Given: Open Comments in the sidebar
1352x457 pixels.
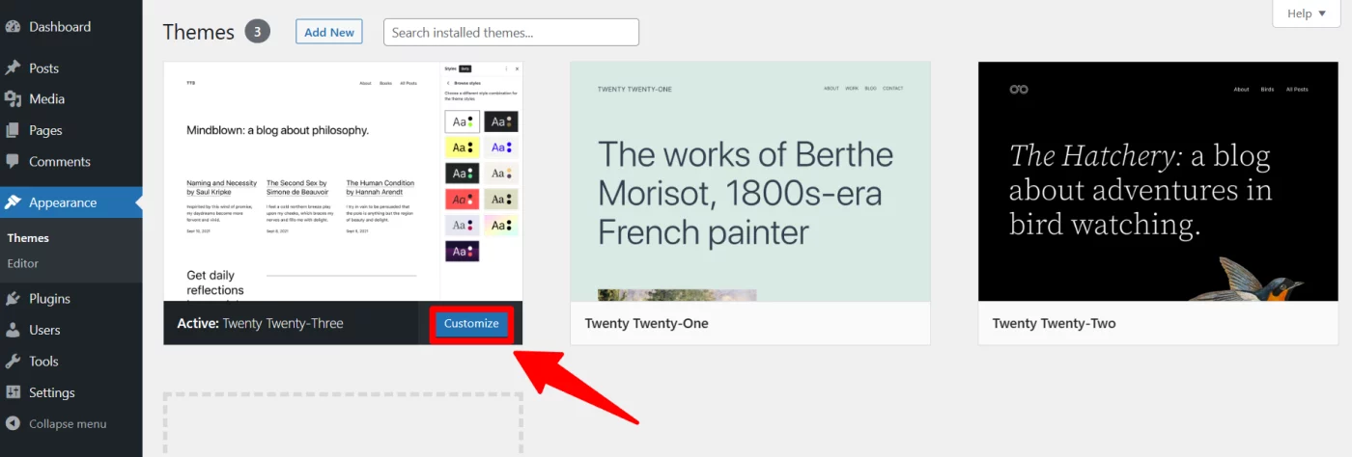Looking at the screenshot, I should click(x=60, y=162).
